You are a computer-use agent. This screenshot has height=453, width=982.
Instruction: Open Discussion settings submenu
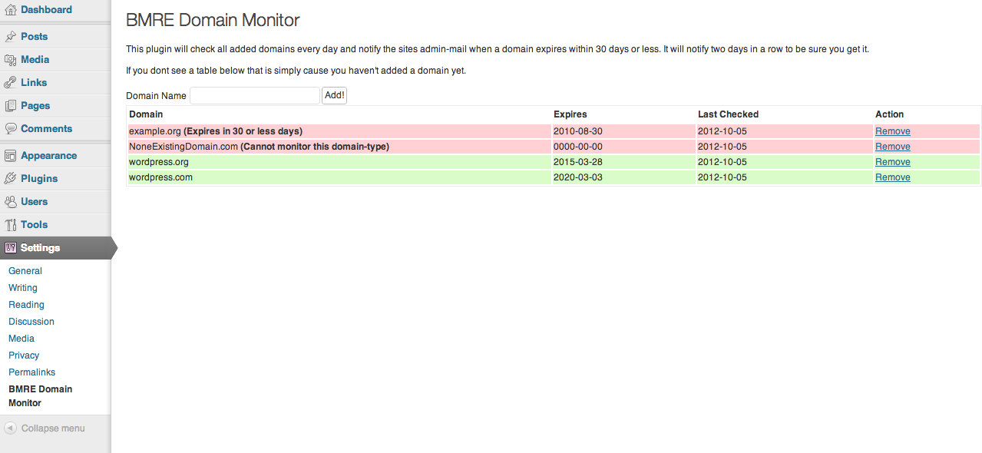[31, 322]
